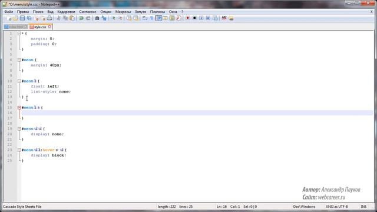Open the Плагины menu

[157, 12]
